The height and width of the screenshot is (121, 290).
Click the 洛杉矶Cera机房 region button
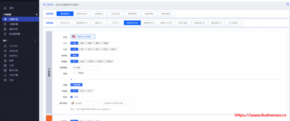pos(83,37)
